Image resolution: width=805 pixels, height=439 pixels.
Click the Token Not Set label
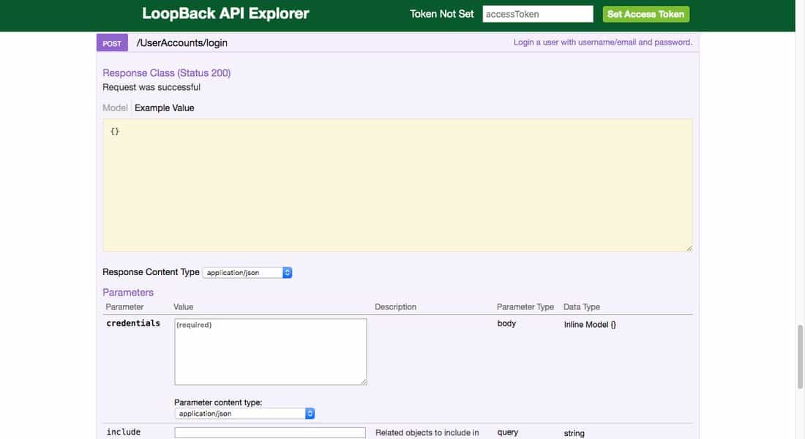(441, 14)
